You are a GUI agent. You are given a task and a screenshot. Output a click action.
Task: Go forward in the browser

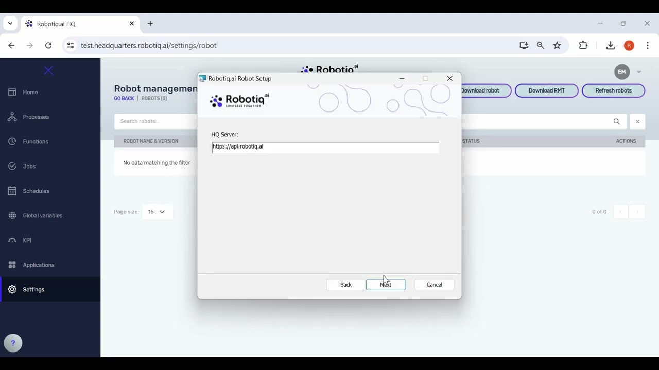[x=30, y=46]
